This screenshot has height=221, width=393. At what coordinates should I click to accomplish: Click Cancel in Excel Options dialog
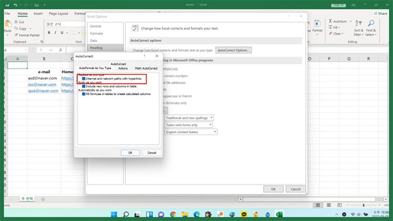click(296, 189)
